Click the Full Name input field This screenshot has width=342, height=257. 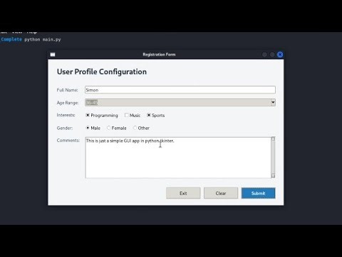click(180, 90)
